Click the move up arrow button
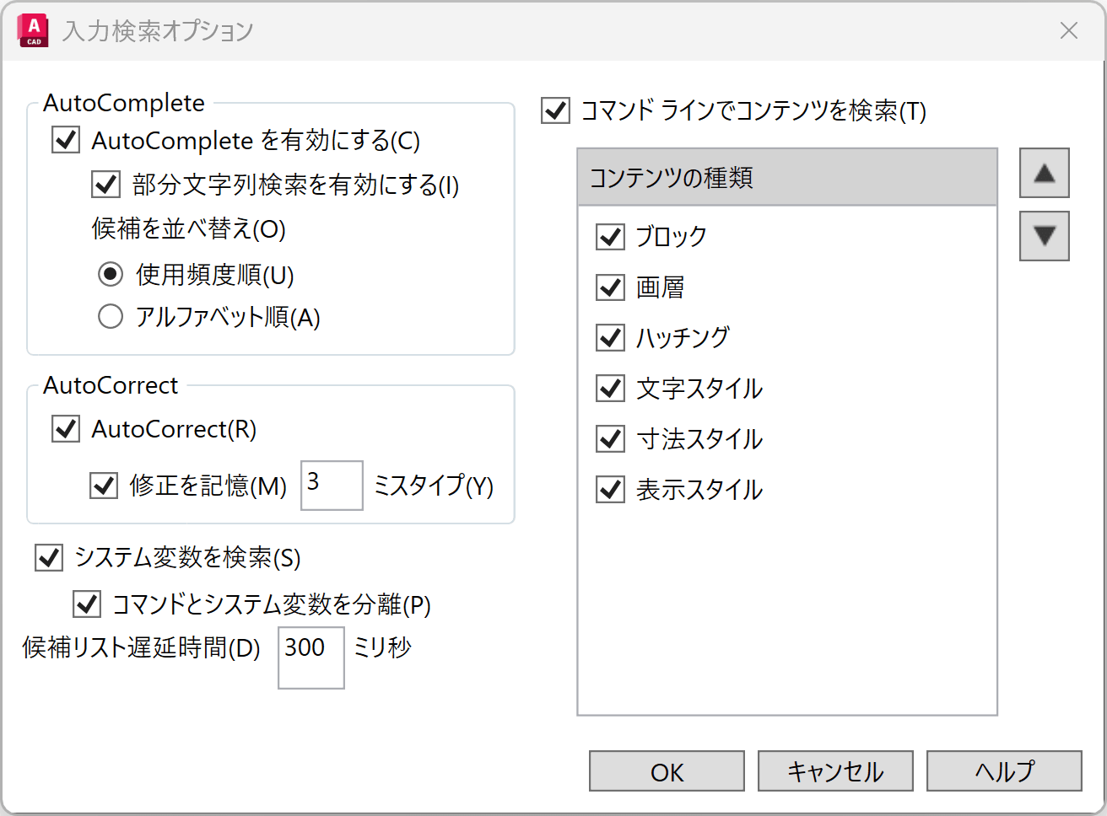The image size is (1107, 816). pyautogui.click(x=1044, y=174)
